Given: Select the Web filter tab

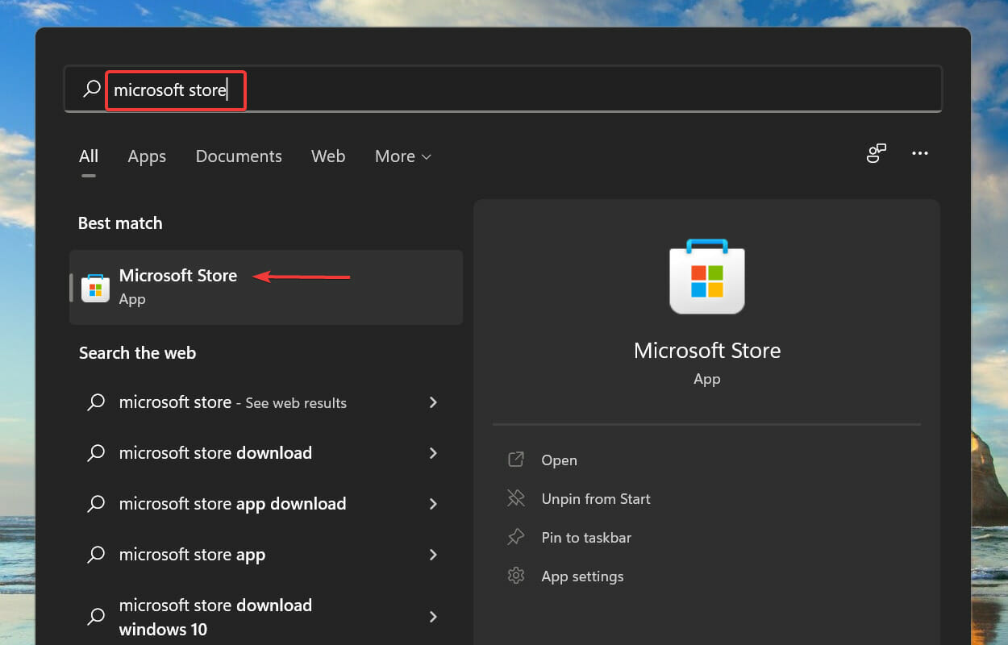Looking at the screenshot, I should [x=328, y=156].
